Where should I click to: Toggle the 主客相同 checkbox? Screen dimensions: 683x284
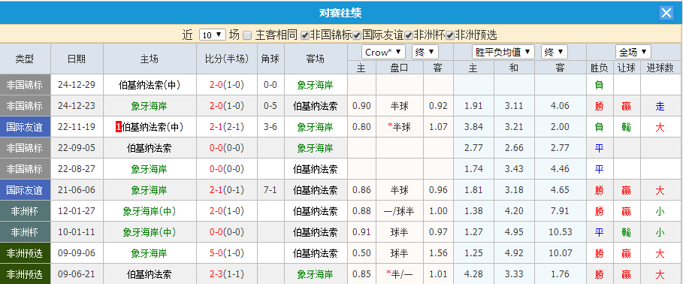[x=247, y=35]
